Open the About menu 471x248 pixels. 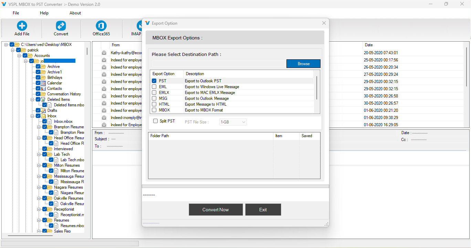75,13
